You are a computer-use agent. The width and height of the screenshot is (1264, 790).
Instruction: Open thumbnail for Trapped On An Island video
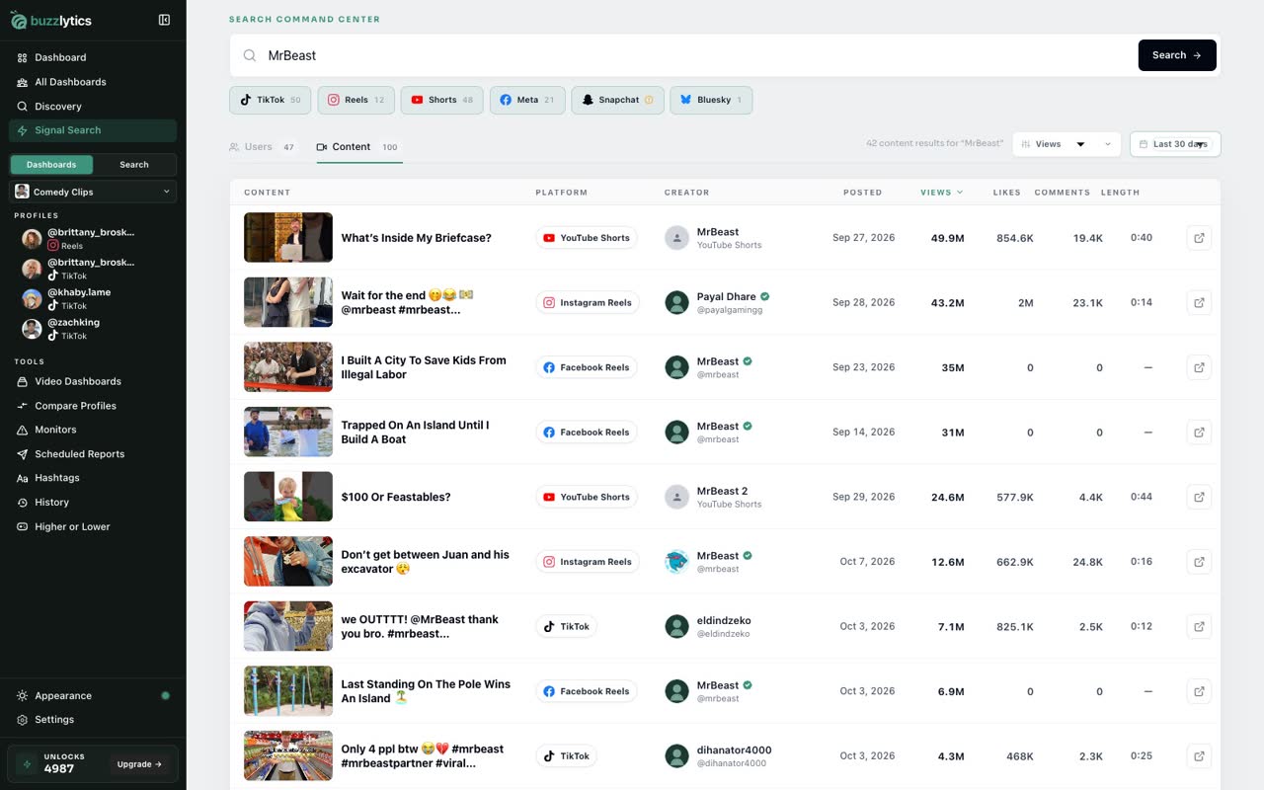(288, 432)
